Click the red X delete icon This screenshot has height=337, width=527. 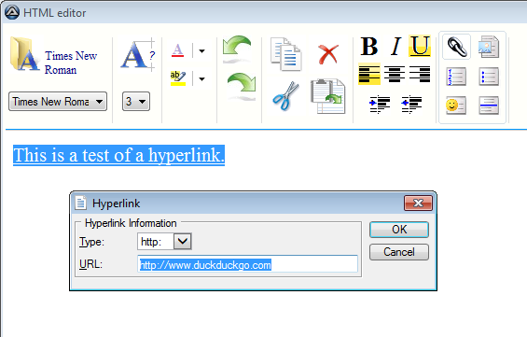pos(328,54)
